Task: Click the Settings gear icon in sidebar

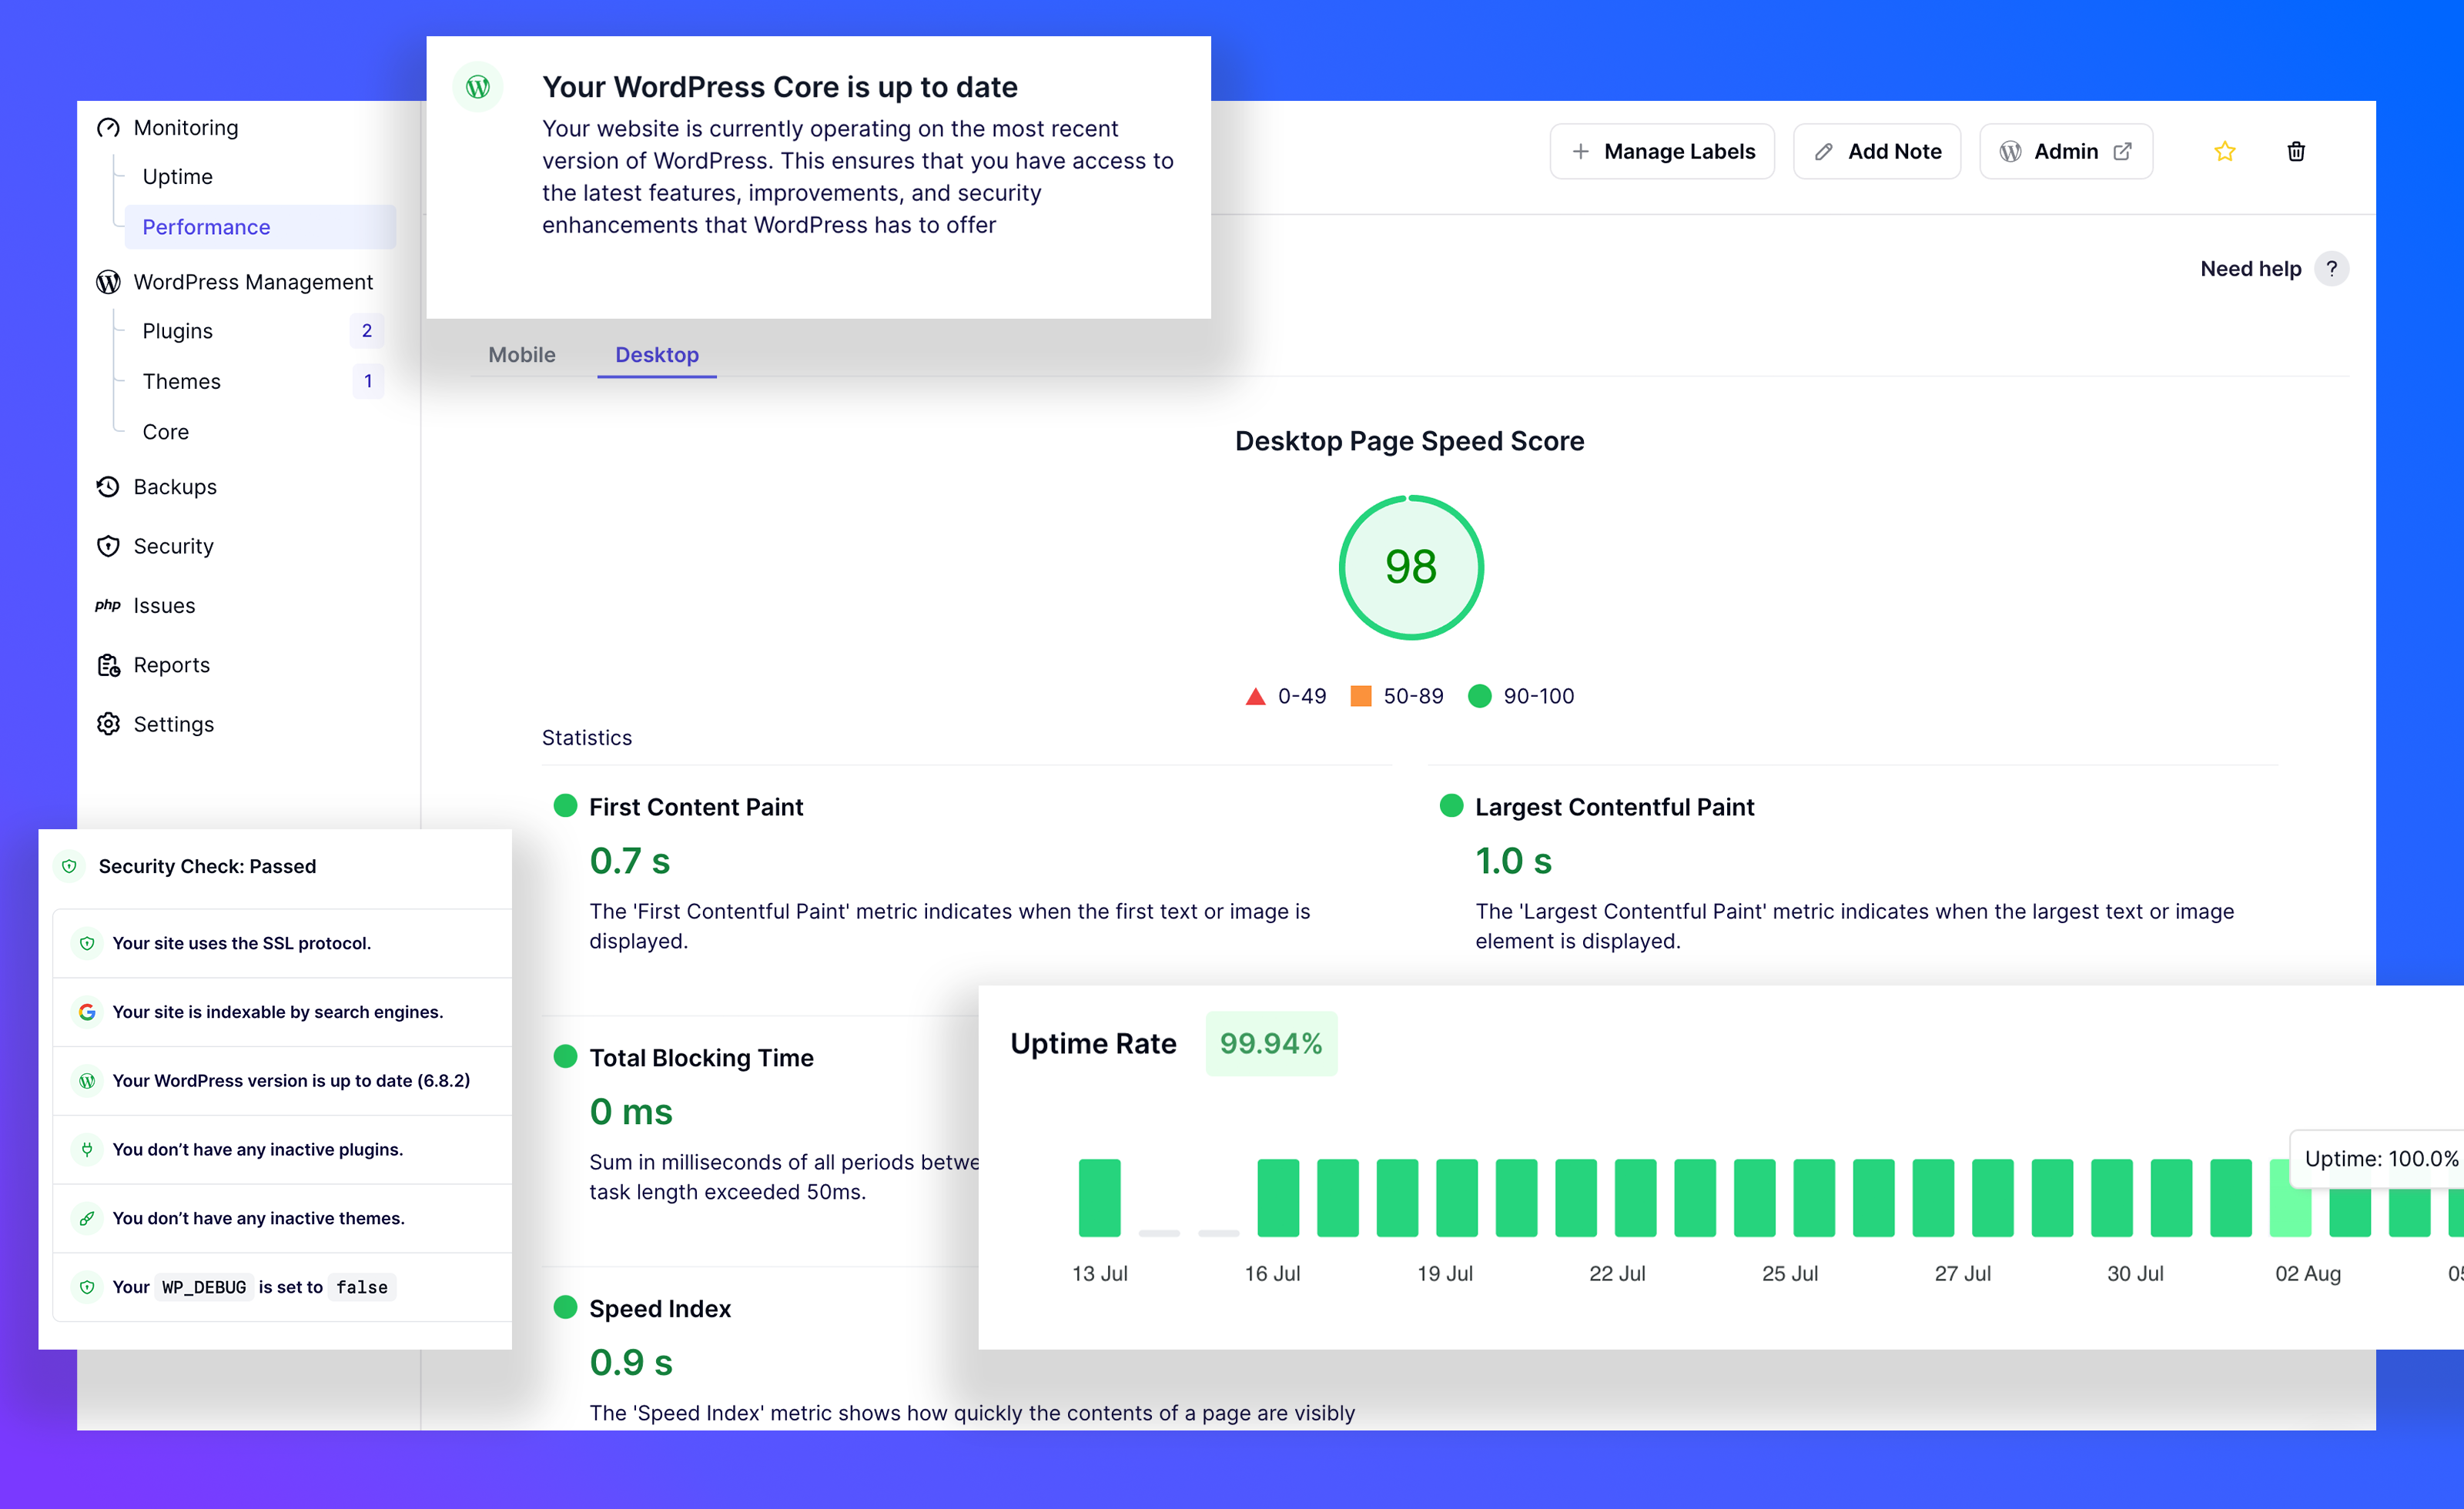Action: coord(108,724)
